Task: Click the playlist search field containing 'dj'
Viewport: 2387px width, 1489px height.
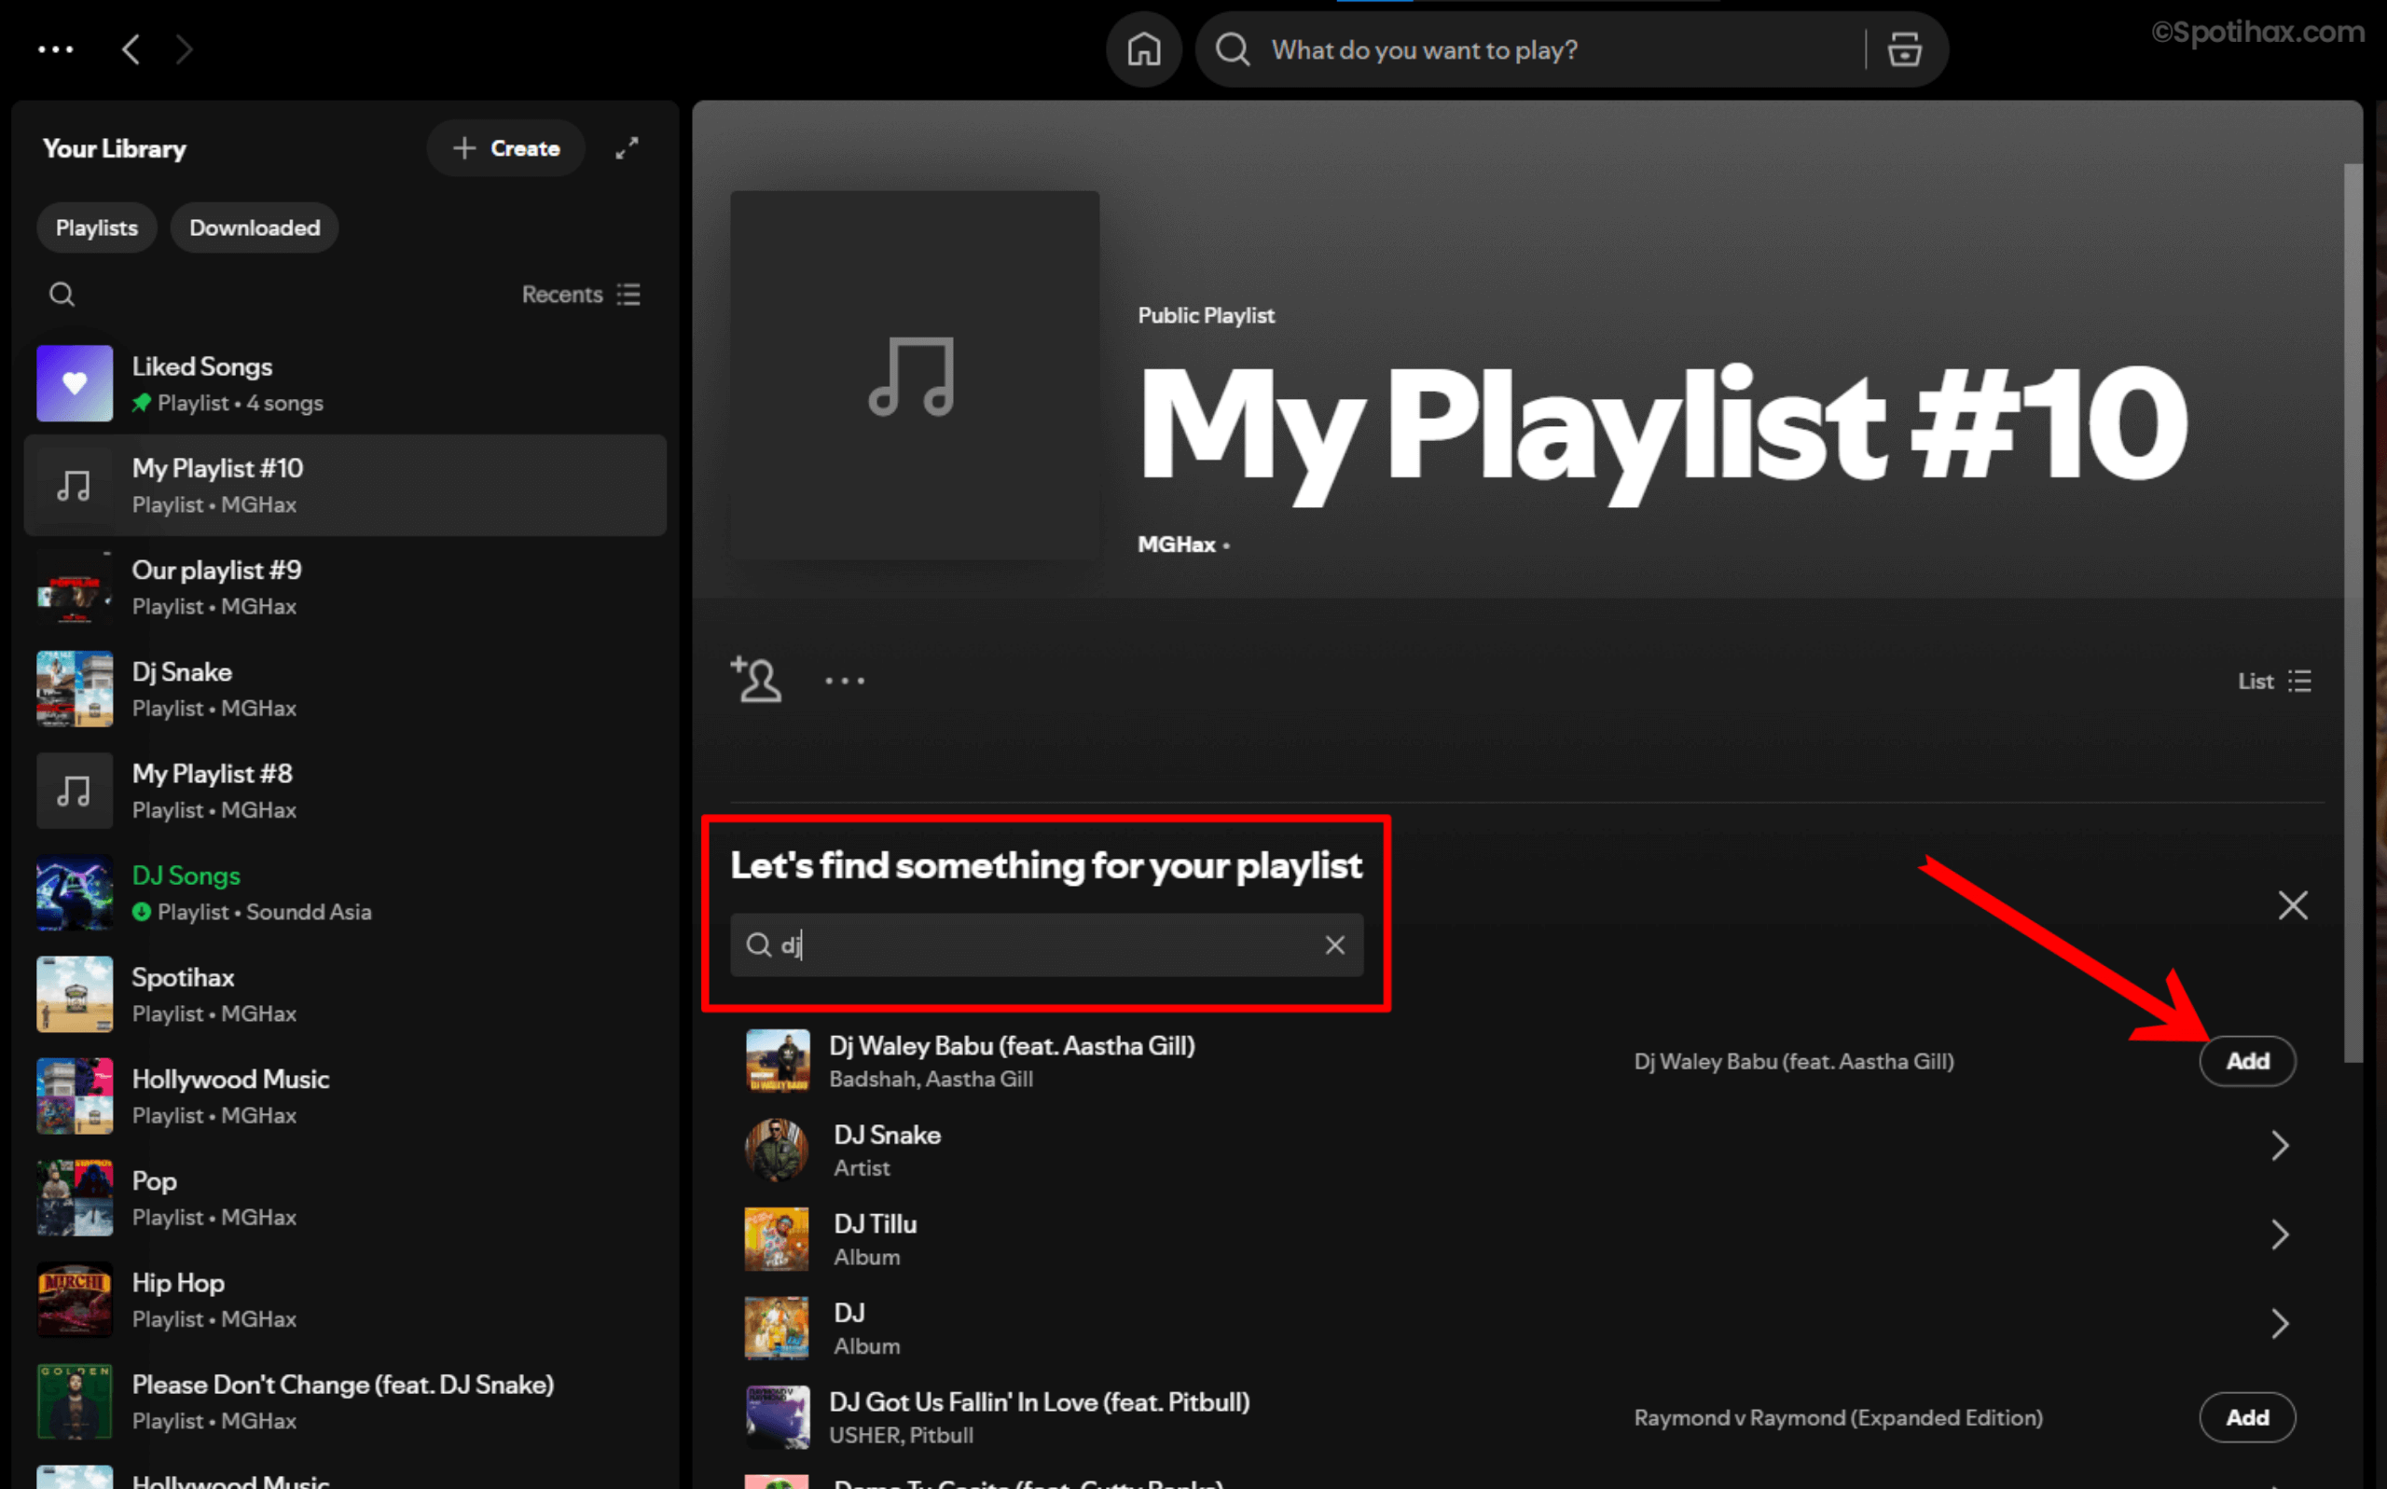Action: [1046, 945]
